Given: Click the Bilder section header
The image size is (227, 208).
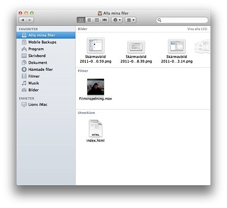Looking at the screenshot, I should tap(82, 29).
